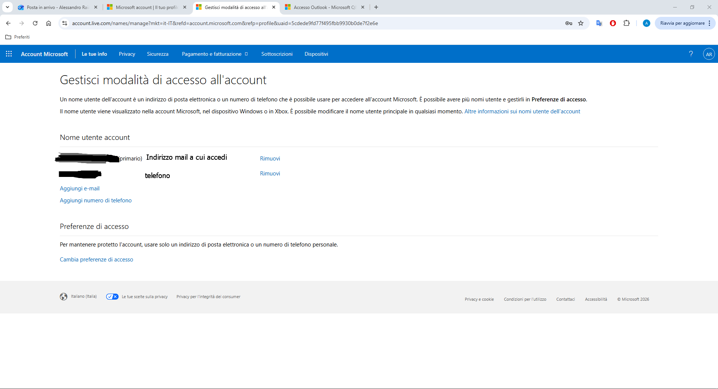Open the Chrome profile A avatar
This screenshot has height=389, width=718.
click(x=646, y=23)
